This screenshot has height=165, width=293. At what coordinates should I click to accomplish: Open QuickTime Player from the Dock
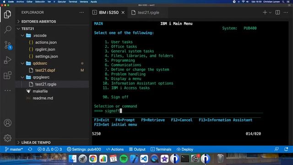(x=154, y=159)
